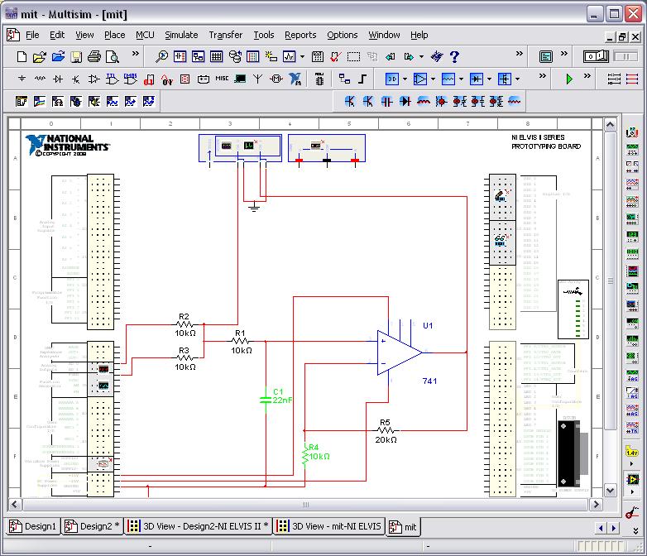This screenshot has height=556, width=647.
Task: Click the diode component icon
Action: click(x=58, y=79)
